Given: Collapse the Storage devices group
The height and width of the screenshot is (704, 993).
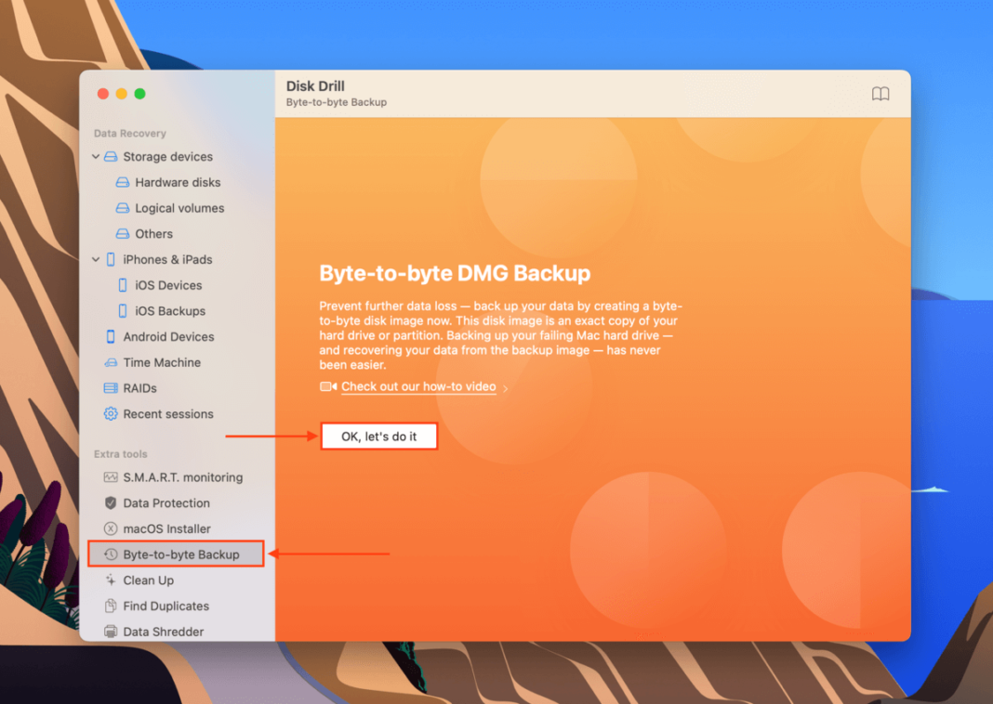Looking at the screenshot, I should pos(96,156).
